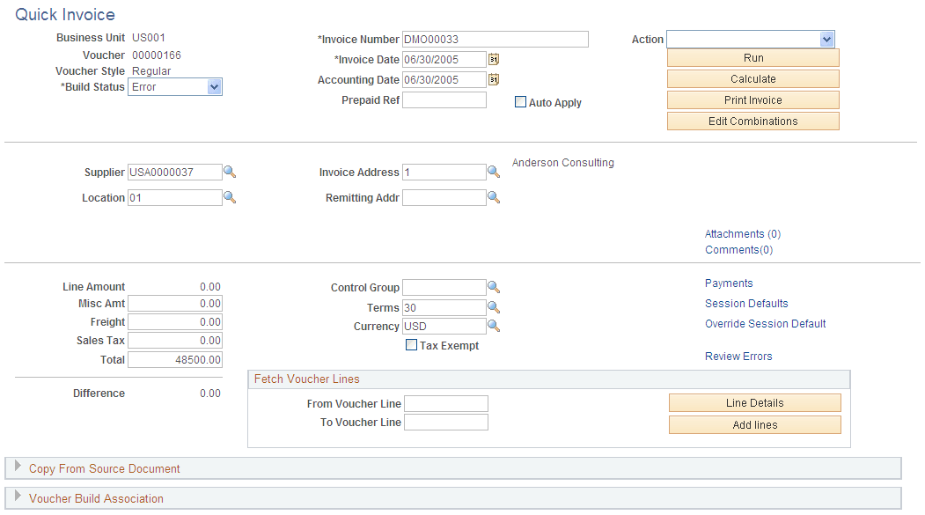Screen dimensions: 925x515
Task: Open the Supplier lookup magnifier
Action: pyautogui.click(x=231, y=172)
